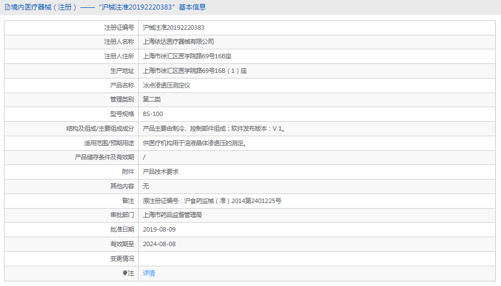Click the 注册人名称 row label
The image size is (501, 286).
(x=119, y=41)
